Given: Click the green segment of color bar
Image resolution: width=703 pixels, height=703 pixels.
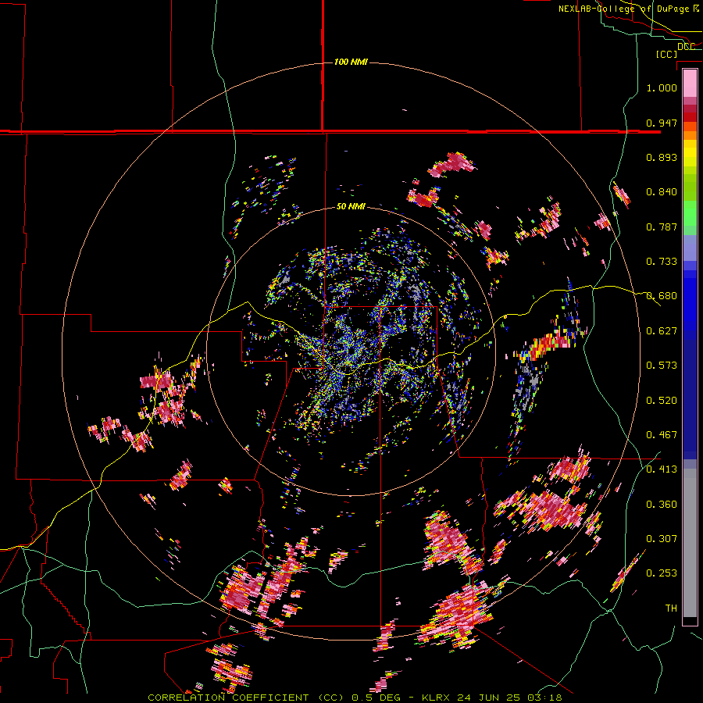Looking at the screenshot, I should [690, 218].
